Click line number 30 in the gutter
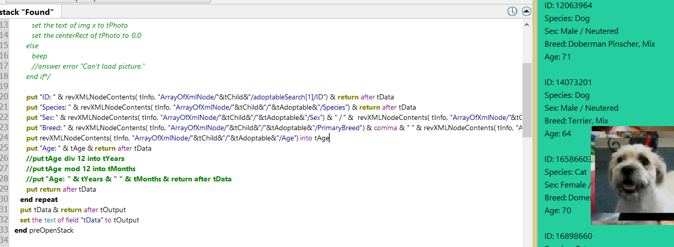Screen dimensions: 674x247 click(5, 199)
